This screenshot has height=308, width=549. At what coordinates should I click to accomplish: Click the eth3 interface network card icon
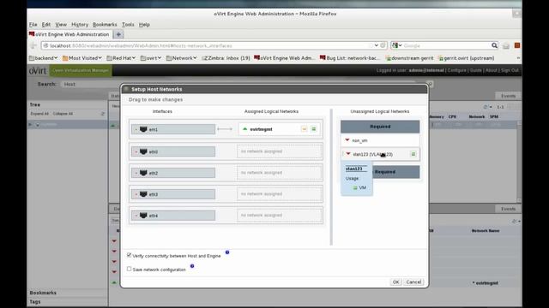(x=143, y=194)
